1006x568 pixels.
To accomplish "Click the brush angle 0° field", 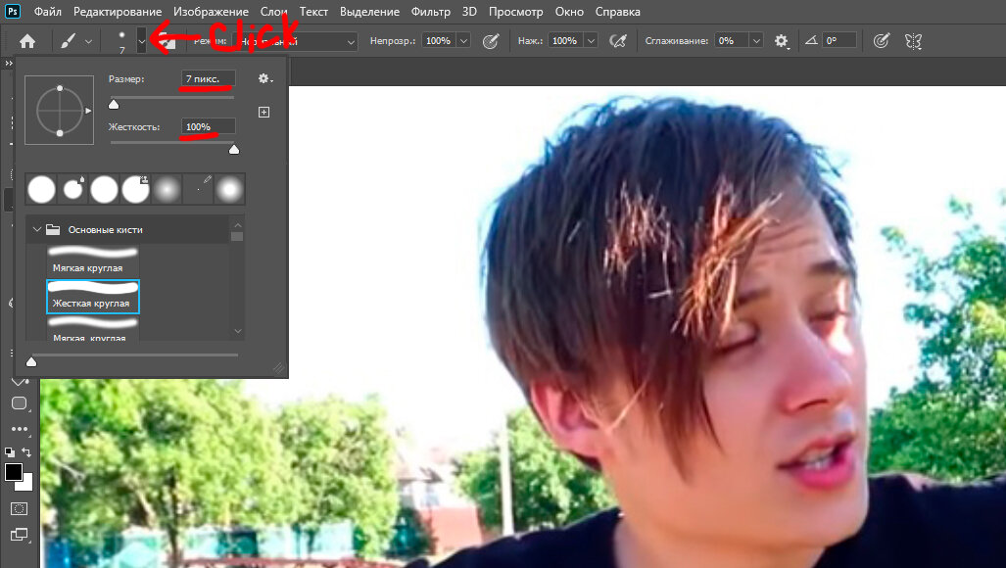I will [x=838, y=41].
